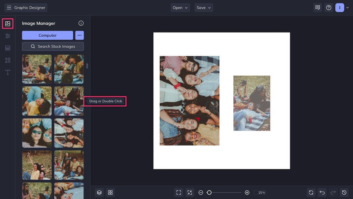Screen dimensions: 353x199
Task: Select the faded picnic photo on canvas
Action: click(x=252, y=103)
